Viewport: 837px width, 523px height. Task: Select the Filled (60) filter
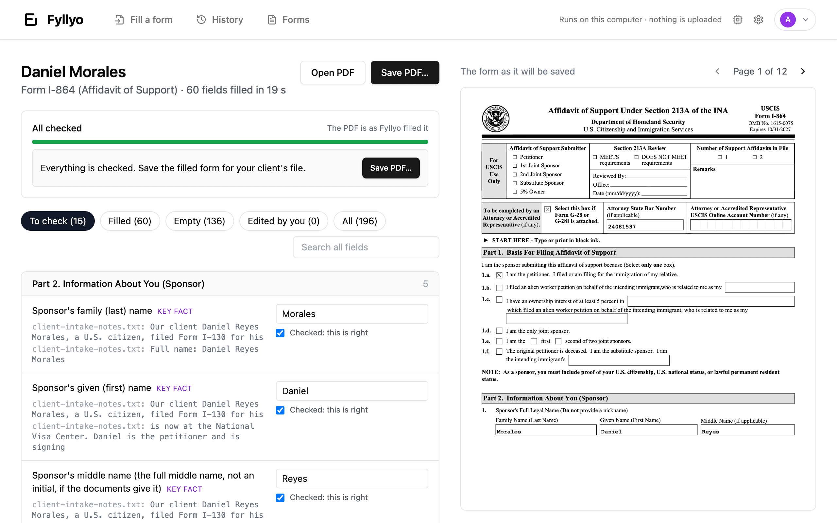coord(130,221)
